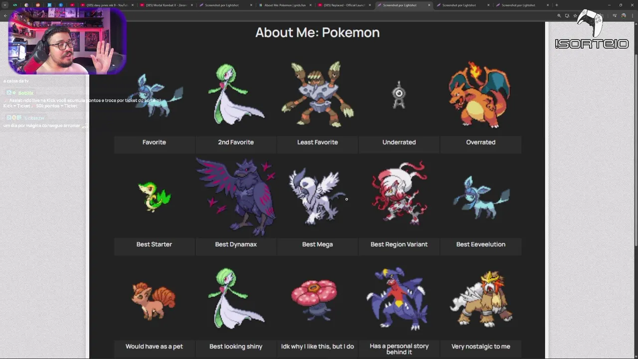
Task: Click the "Very nostalgic to me" label
Action: coord(480,347)
